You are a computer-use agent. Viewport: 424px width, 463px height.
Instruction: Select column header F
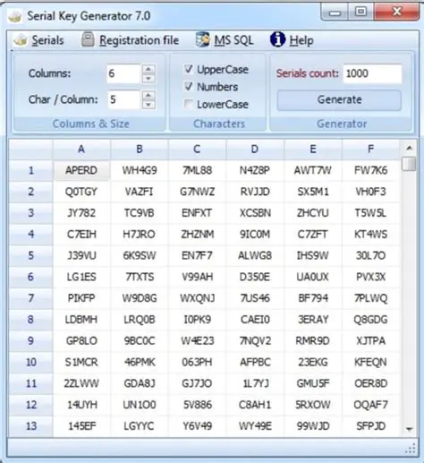pos(370,149)
